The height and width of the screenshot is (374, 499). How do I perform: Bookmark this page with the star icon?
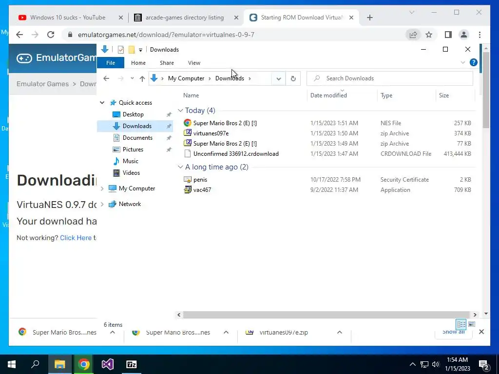(x=429, y=35)
